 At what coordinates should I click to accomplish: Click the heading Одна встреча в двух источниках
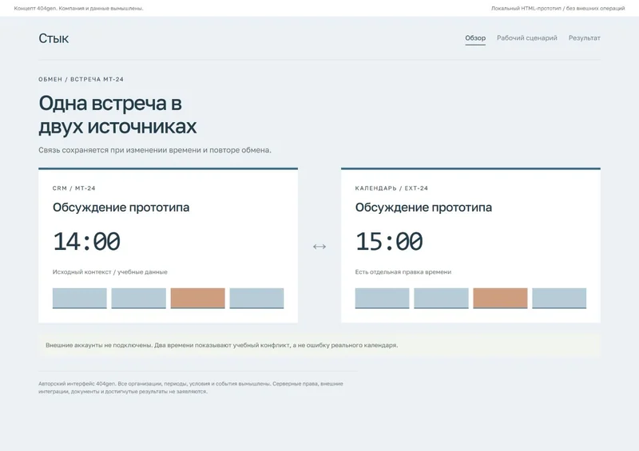[x=117, y=114]
